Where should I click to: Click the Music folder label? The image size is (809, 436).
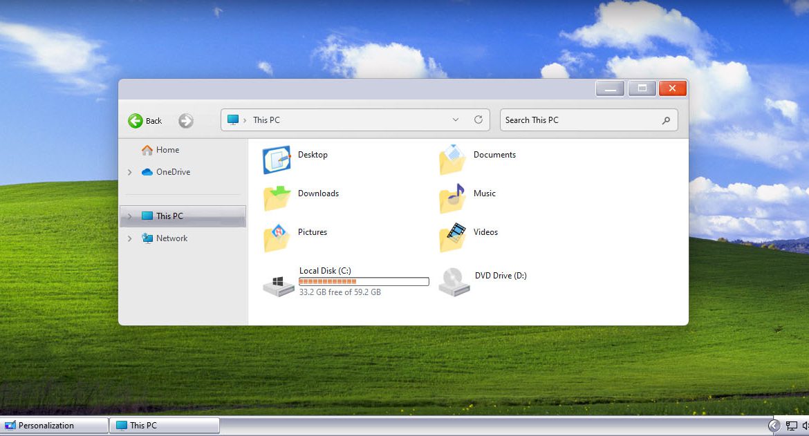485,193
